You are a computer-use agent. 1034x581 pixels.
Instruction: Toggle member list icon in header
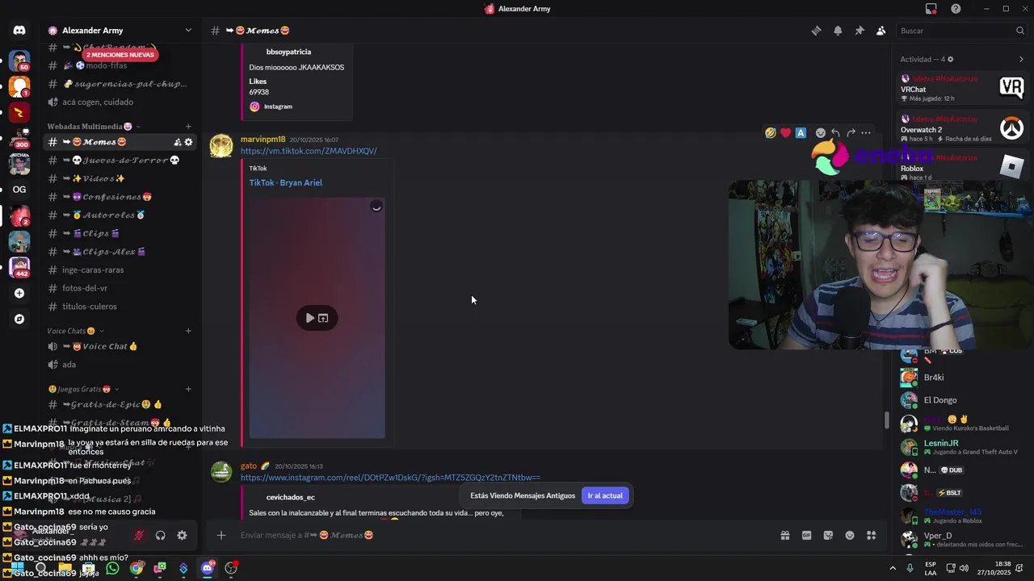click(881, 31)
